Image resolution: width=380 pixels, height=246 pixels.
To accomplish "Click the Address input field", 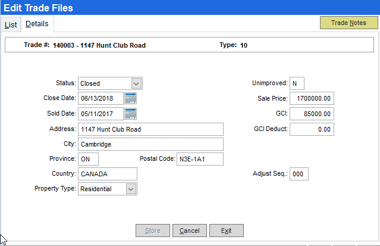I will pyautogui.click(x=150, y=129).
